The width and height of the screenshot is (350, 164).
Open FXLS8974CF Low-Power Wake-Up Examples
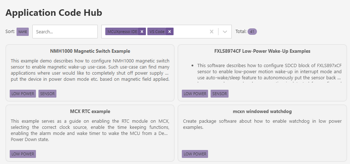tap(262, 51)
